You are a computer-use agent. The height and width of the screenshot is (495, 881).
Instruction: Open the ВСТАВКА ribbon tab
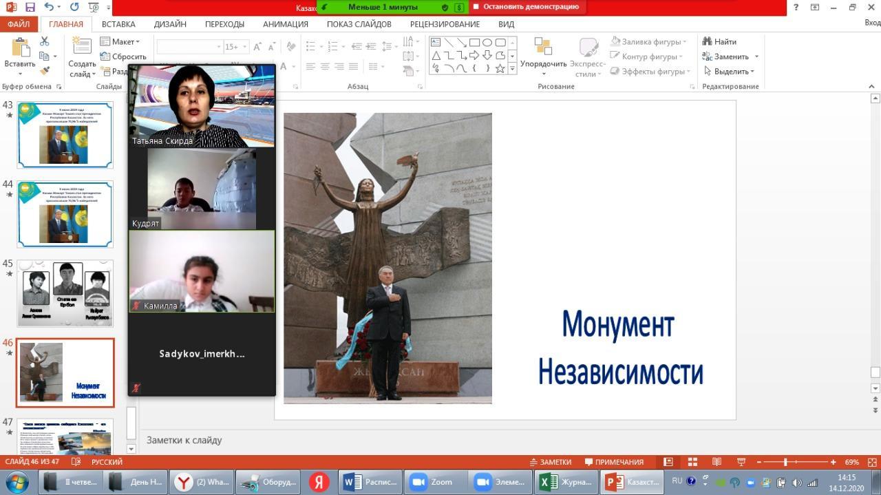click(x=118, y=23)
